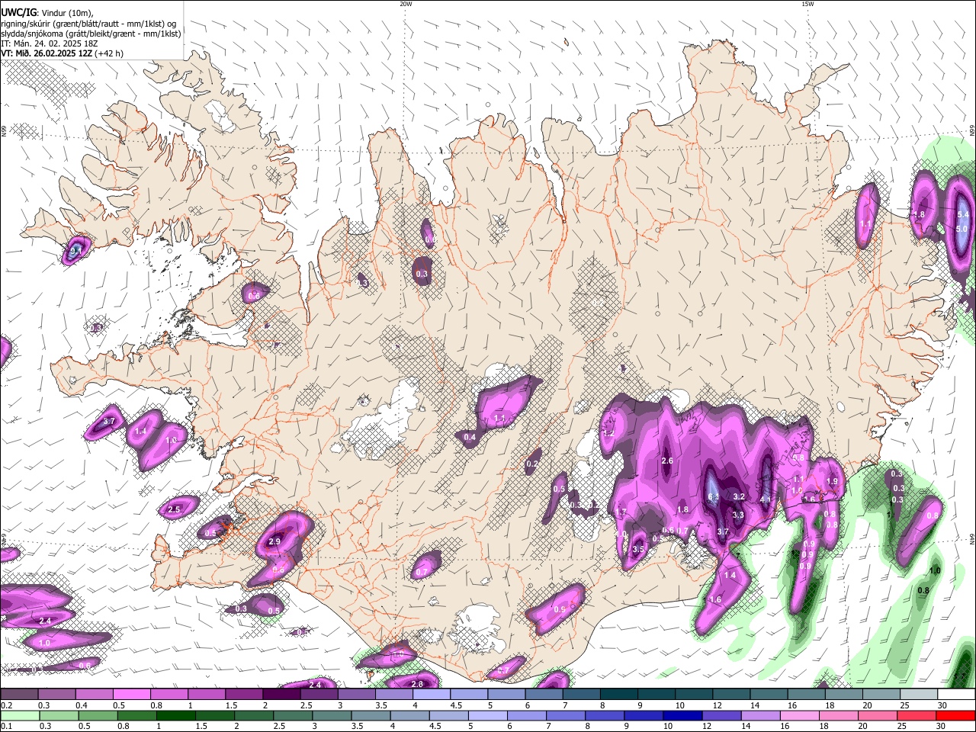
Task: Click the initial time 'IT: Mán. 24. 02. 2025 18Z'
Action: click(x=48, y=43)
